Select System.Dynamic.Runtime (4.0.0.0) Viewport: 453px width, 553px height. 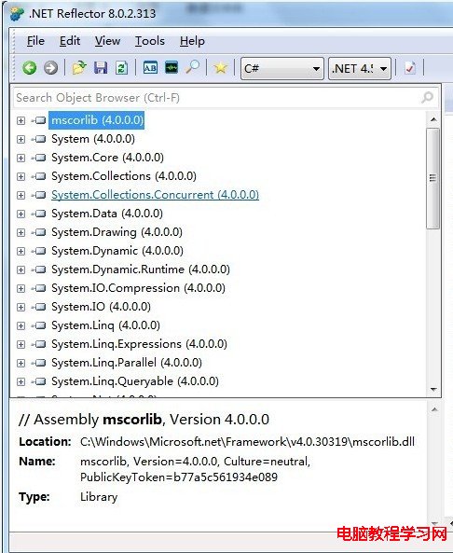(x=141, y=270)
